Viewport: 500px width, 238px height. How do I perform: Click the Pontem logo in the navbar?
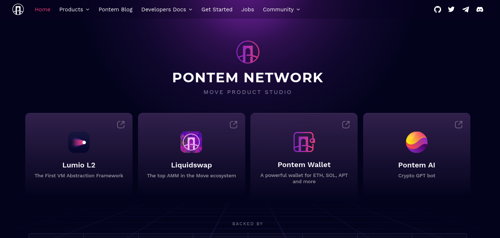click(x=18, y=9)
